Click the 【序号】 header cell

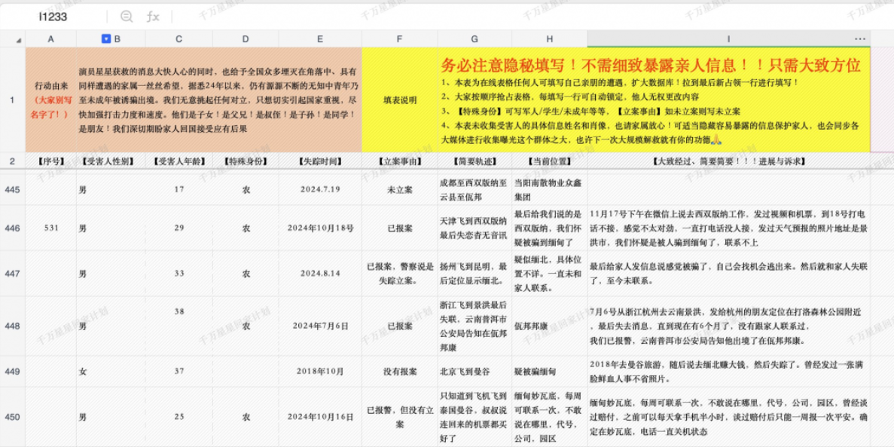pyautogui.click(x=50, y=161)
